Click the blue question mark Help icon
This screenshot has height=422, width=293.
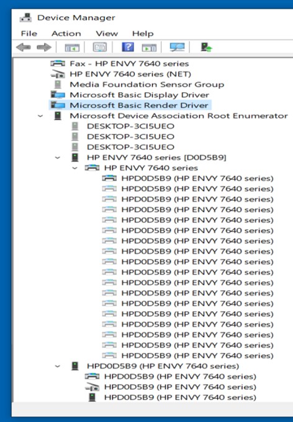[128, 47]
